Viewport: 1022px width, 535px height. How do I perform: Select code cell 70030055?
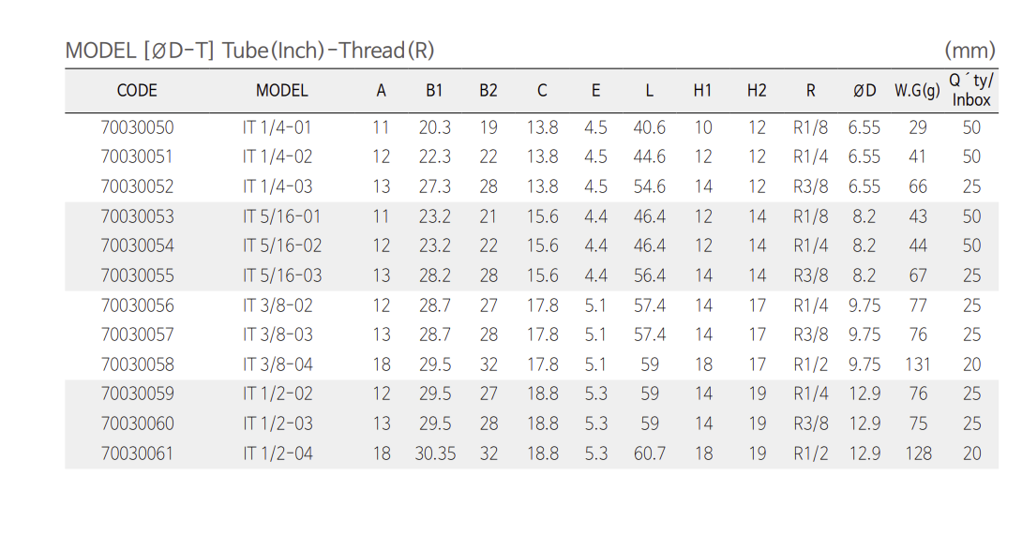pos(137,275)
